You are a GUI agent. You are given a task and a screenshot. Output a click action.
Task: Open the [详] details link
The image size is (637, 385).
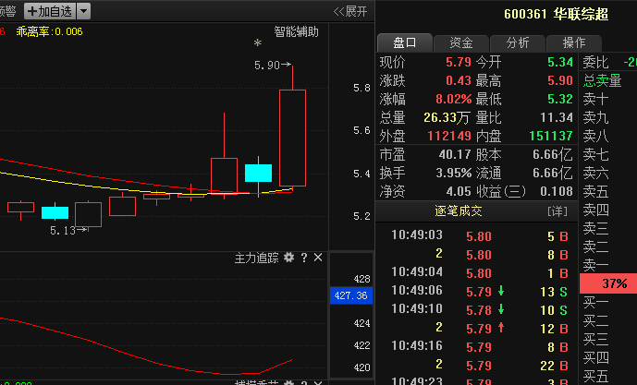[x=557, y=211]
